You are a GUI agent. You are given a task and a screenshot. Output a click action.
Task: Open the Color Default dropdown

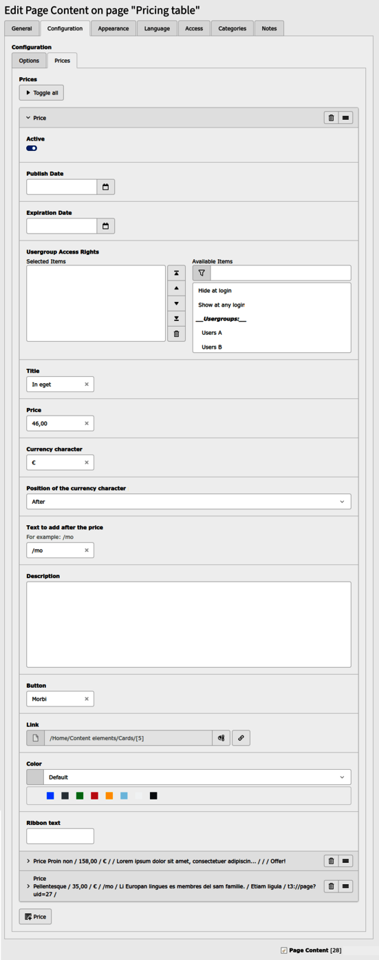click(197, 777)
